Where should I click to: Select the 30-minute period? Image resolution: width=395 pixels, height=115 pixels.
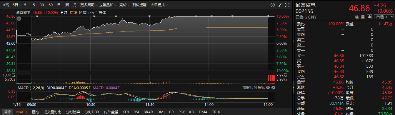42,5
